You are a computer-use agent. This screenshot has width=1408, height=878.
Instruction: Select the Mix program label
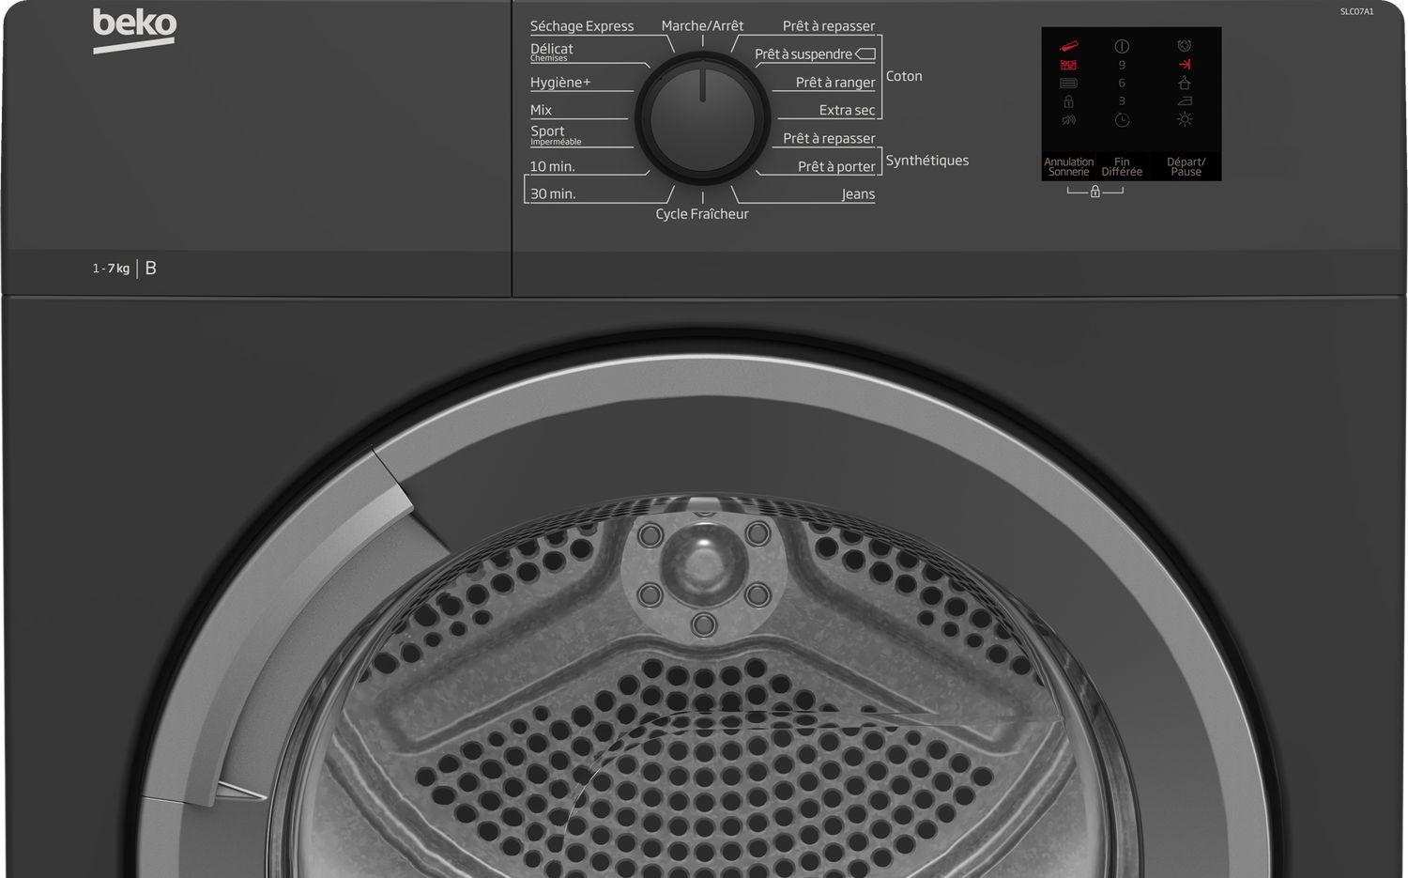pos(541,110)
